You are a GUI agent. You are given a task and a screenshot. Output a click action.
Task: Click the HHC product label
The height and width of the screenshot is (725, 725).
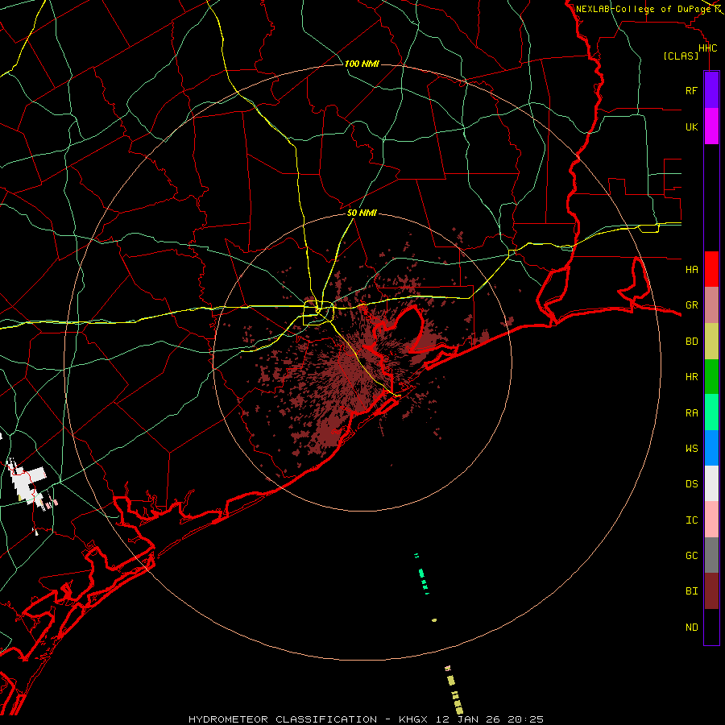[x=707, y=48]
